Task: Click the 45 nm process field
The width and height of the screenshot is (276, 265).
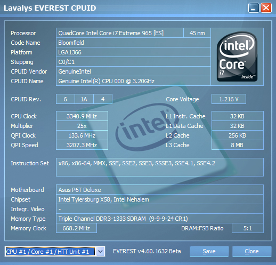Action: (197, 33)
